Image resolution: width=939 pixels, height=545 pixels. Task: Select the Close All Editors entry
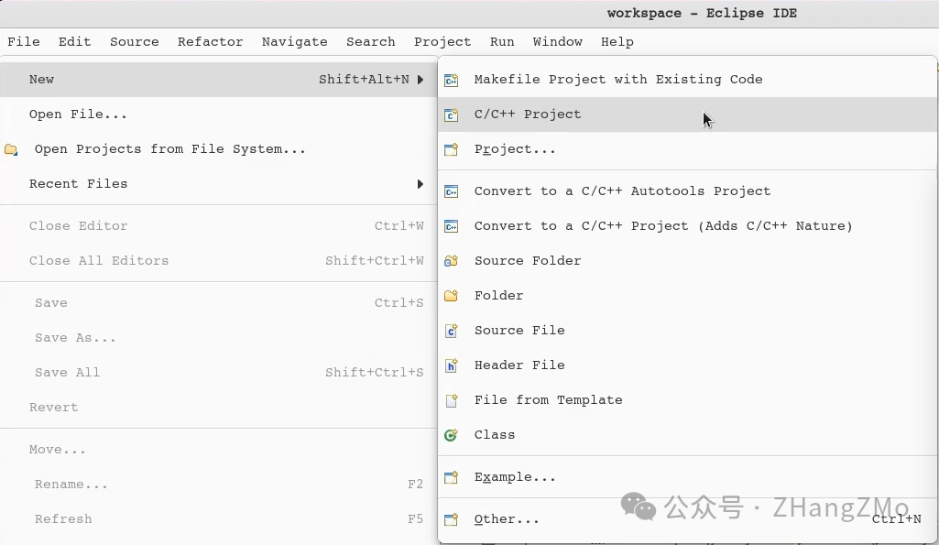pos(219,260)
